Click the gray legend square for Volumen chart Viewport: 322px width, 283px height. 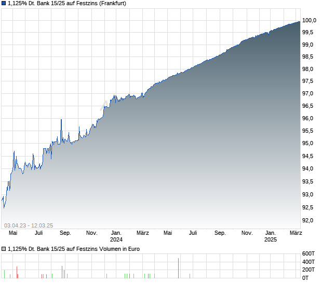(4, 249)
